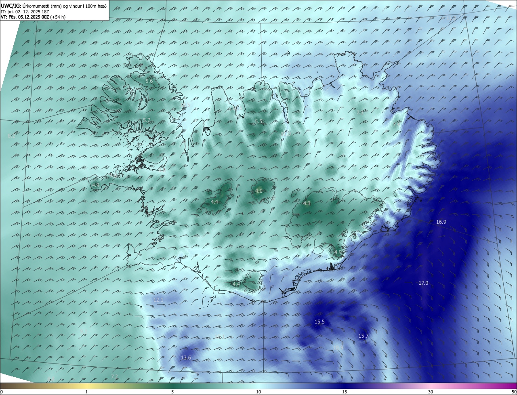Click the 15 tick label on the color scale
Screen dimensions: 517x395
click(x=345, y=392)
